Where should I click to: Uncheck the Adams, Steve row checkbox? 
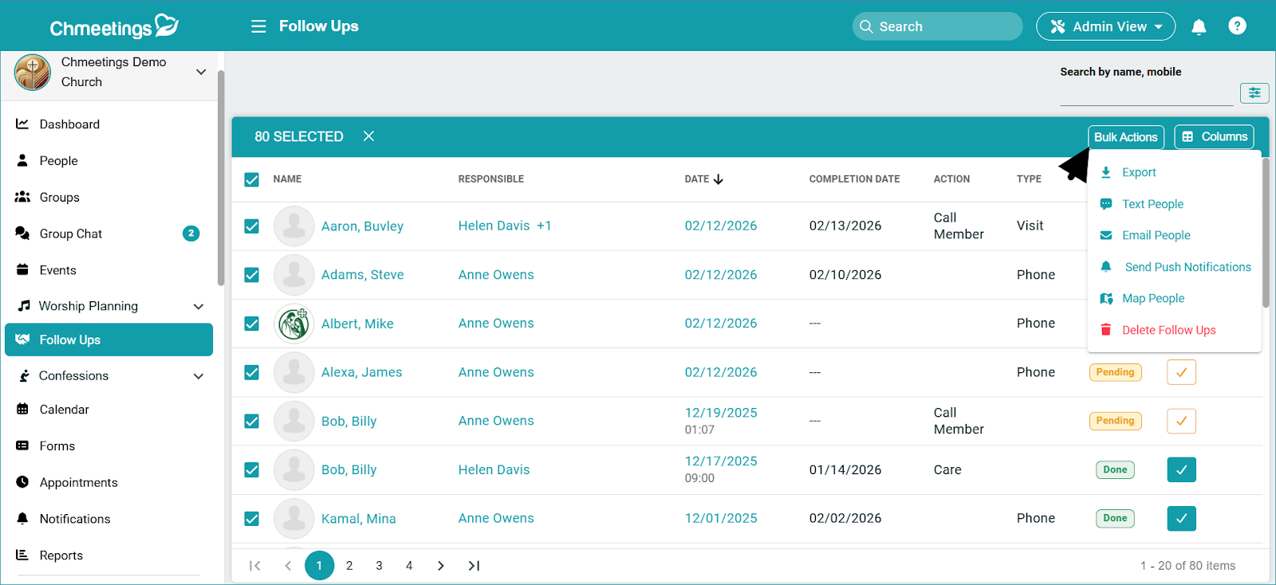252,275
